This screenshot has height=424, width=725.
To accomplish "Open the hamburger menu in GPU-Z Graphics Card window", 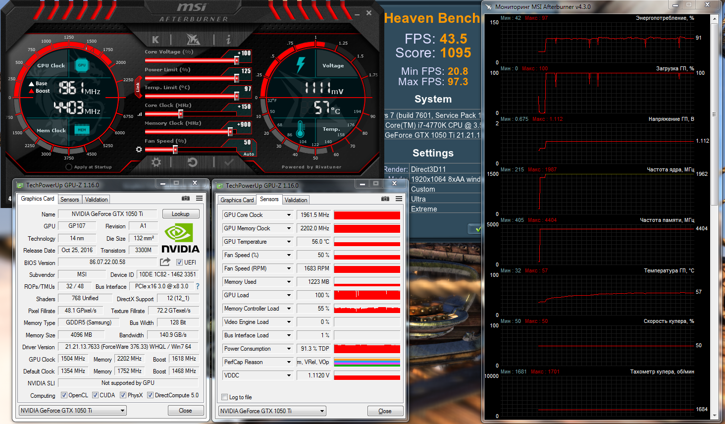I will click(199, 198).
